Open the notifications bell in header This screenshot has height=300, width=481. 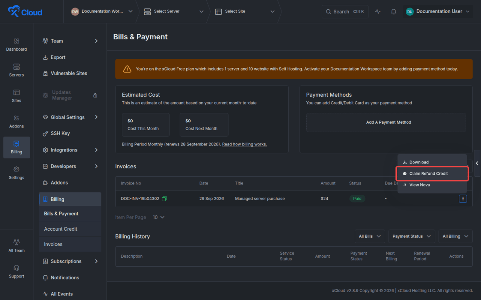point(393,12)
